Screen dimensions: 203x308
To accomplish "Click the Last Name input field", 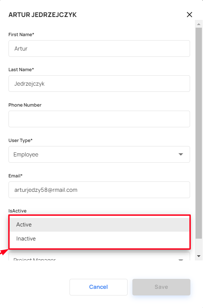I will pos(99,83).
